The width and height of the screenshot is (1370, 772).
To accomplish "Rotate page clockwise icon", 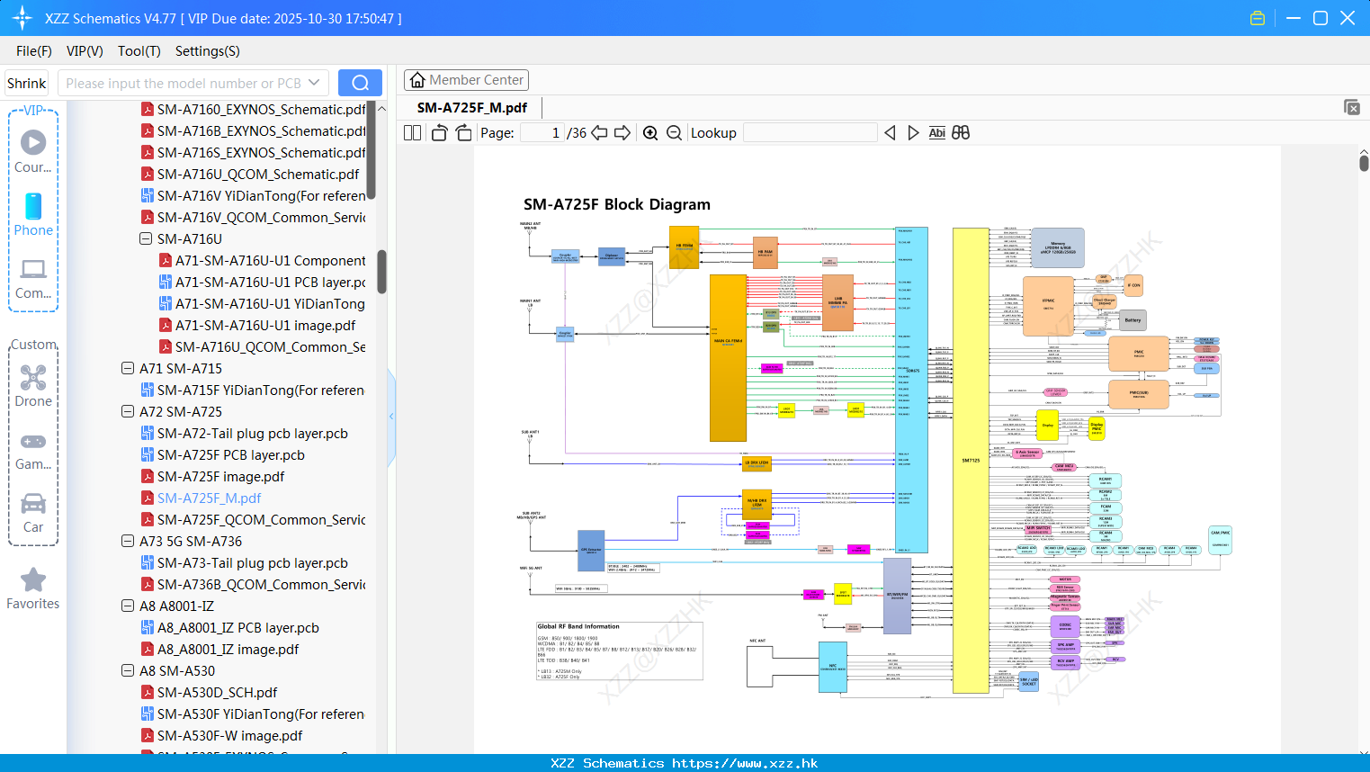I will click(463, 132).
